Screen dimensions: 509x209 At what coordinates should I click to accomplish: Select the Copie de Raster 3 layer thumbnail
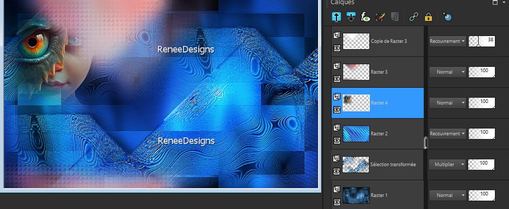tap(356, 41)
